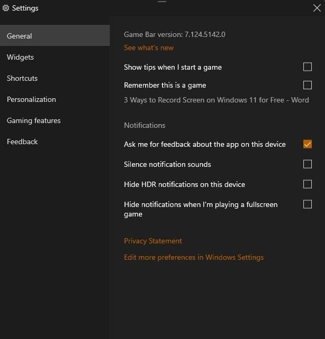Viewport: 325px width, 339px height.
Task: Open the General settings section
Action: coord(20,36)
